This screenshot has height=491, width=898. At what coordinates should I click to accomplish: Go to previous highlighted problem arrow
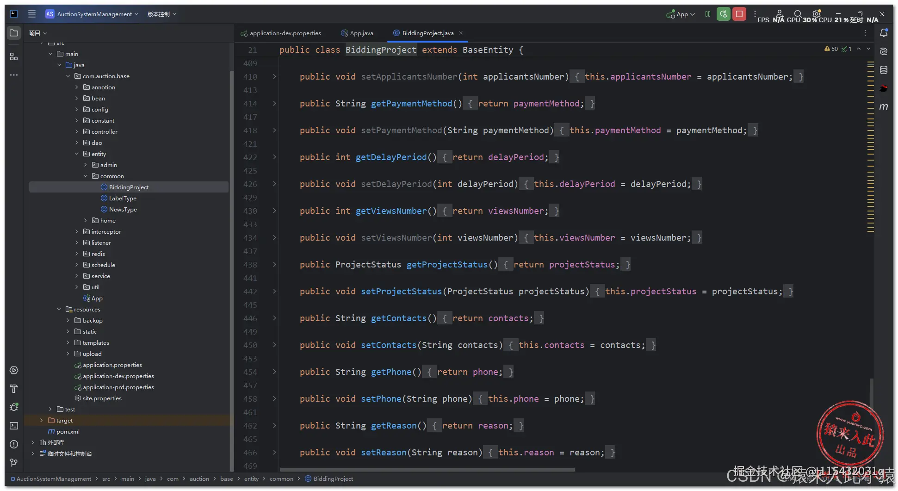point(859,49)
